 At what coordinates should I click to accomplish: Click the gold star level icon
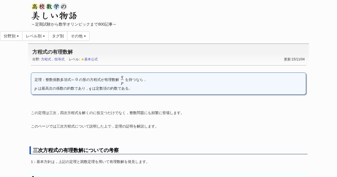pos(83,59)
